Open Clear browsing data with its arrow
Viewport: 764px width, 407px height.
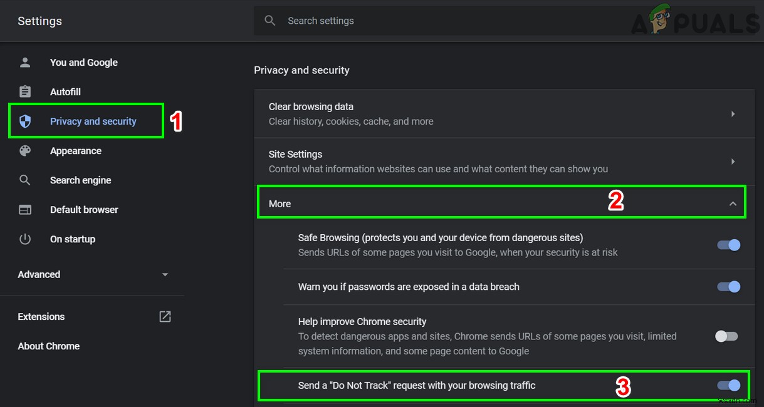pos(733,113)
